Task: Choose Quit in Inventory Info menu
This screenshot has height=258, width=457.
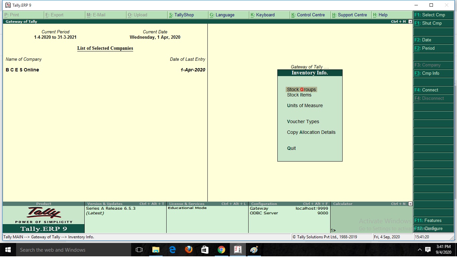Action: tap(291, 148)
